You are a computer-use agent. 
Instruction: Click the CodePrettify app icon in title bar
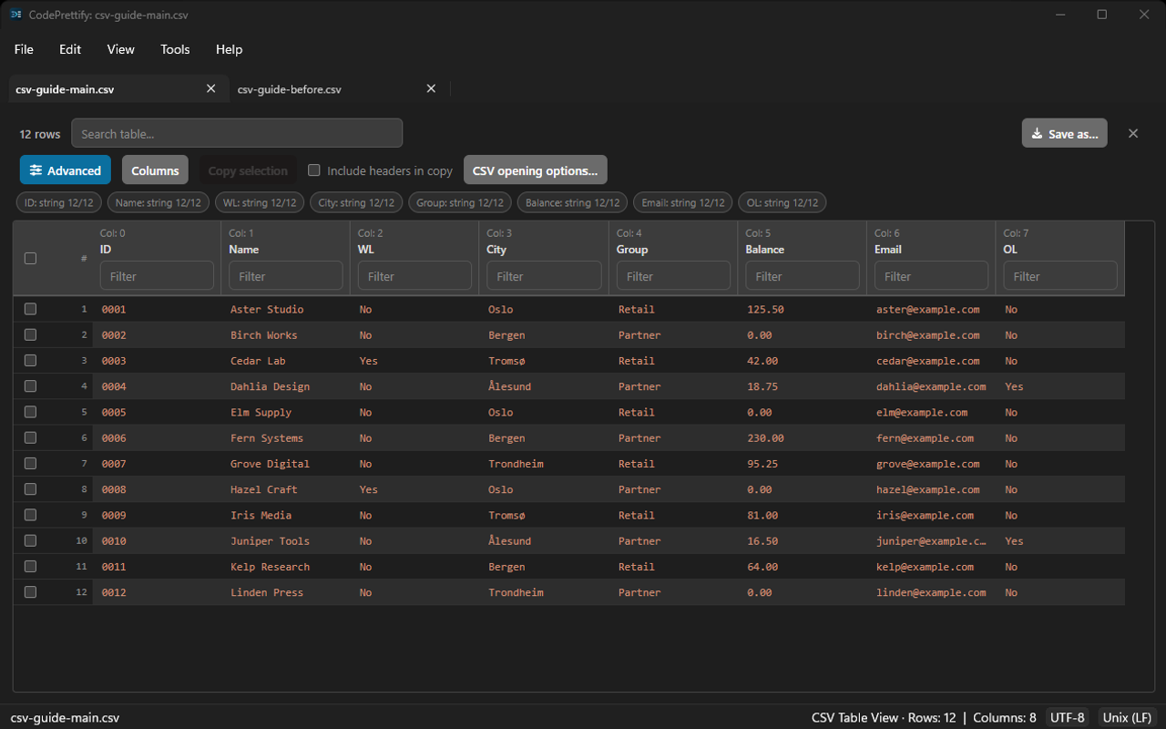(15, 15)
